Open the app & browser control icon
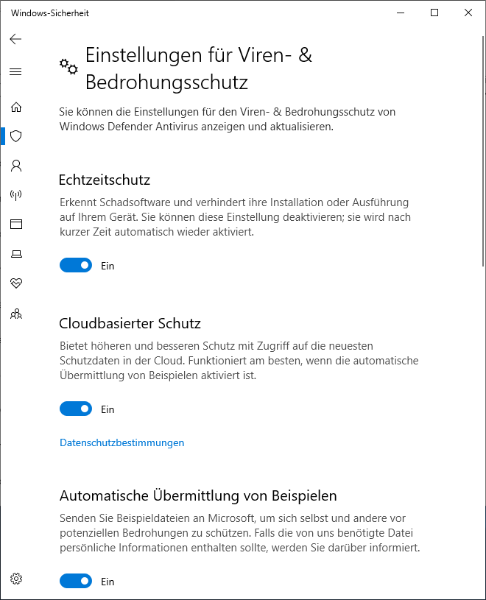 (x=16, y=225)
